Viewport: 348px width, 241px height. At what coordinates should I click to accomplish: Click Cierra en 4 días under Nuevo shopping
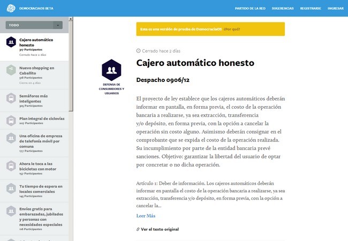(30, 83)
